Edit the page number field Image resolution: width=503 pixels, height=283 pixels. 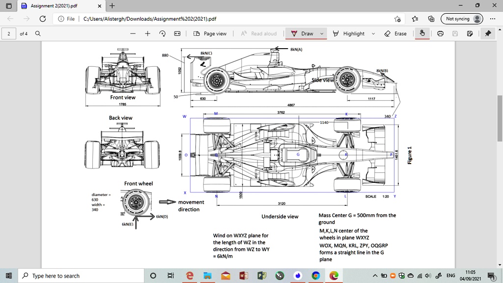[x=10, y=33]
